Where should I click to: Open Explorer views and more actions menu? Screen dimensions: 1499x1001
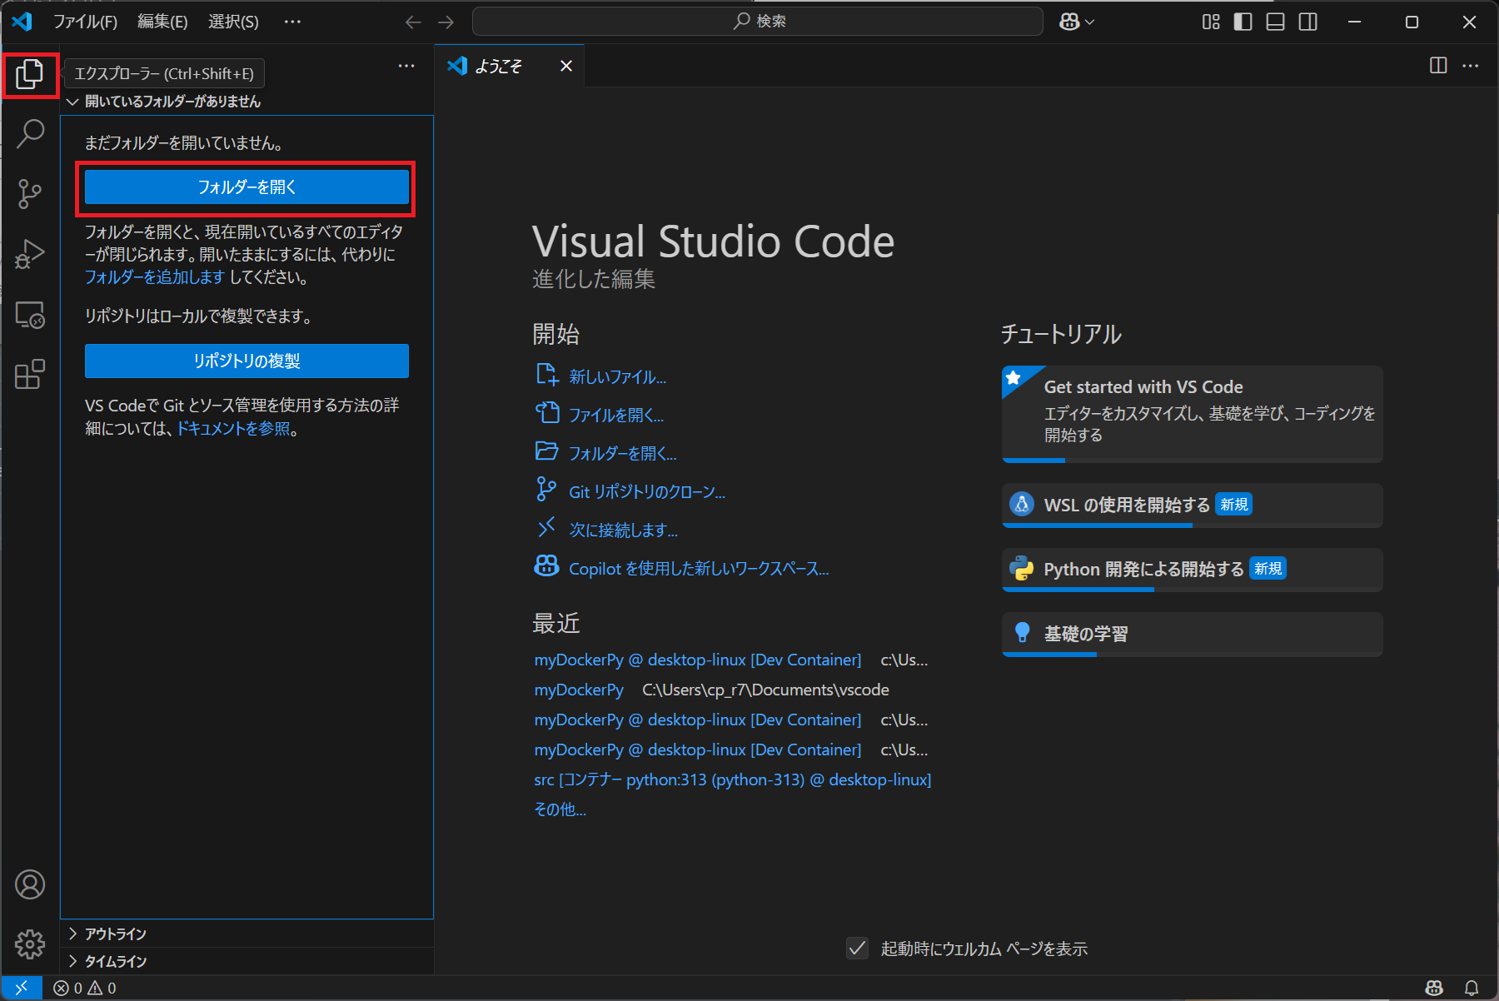coord(406,66)
